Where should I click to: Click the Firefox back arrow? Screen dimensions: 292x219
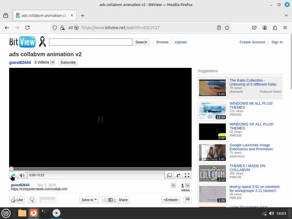click(7, 28)
